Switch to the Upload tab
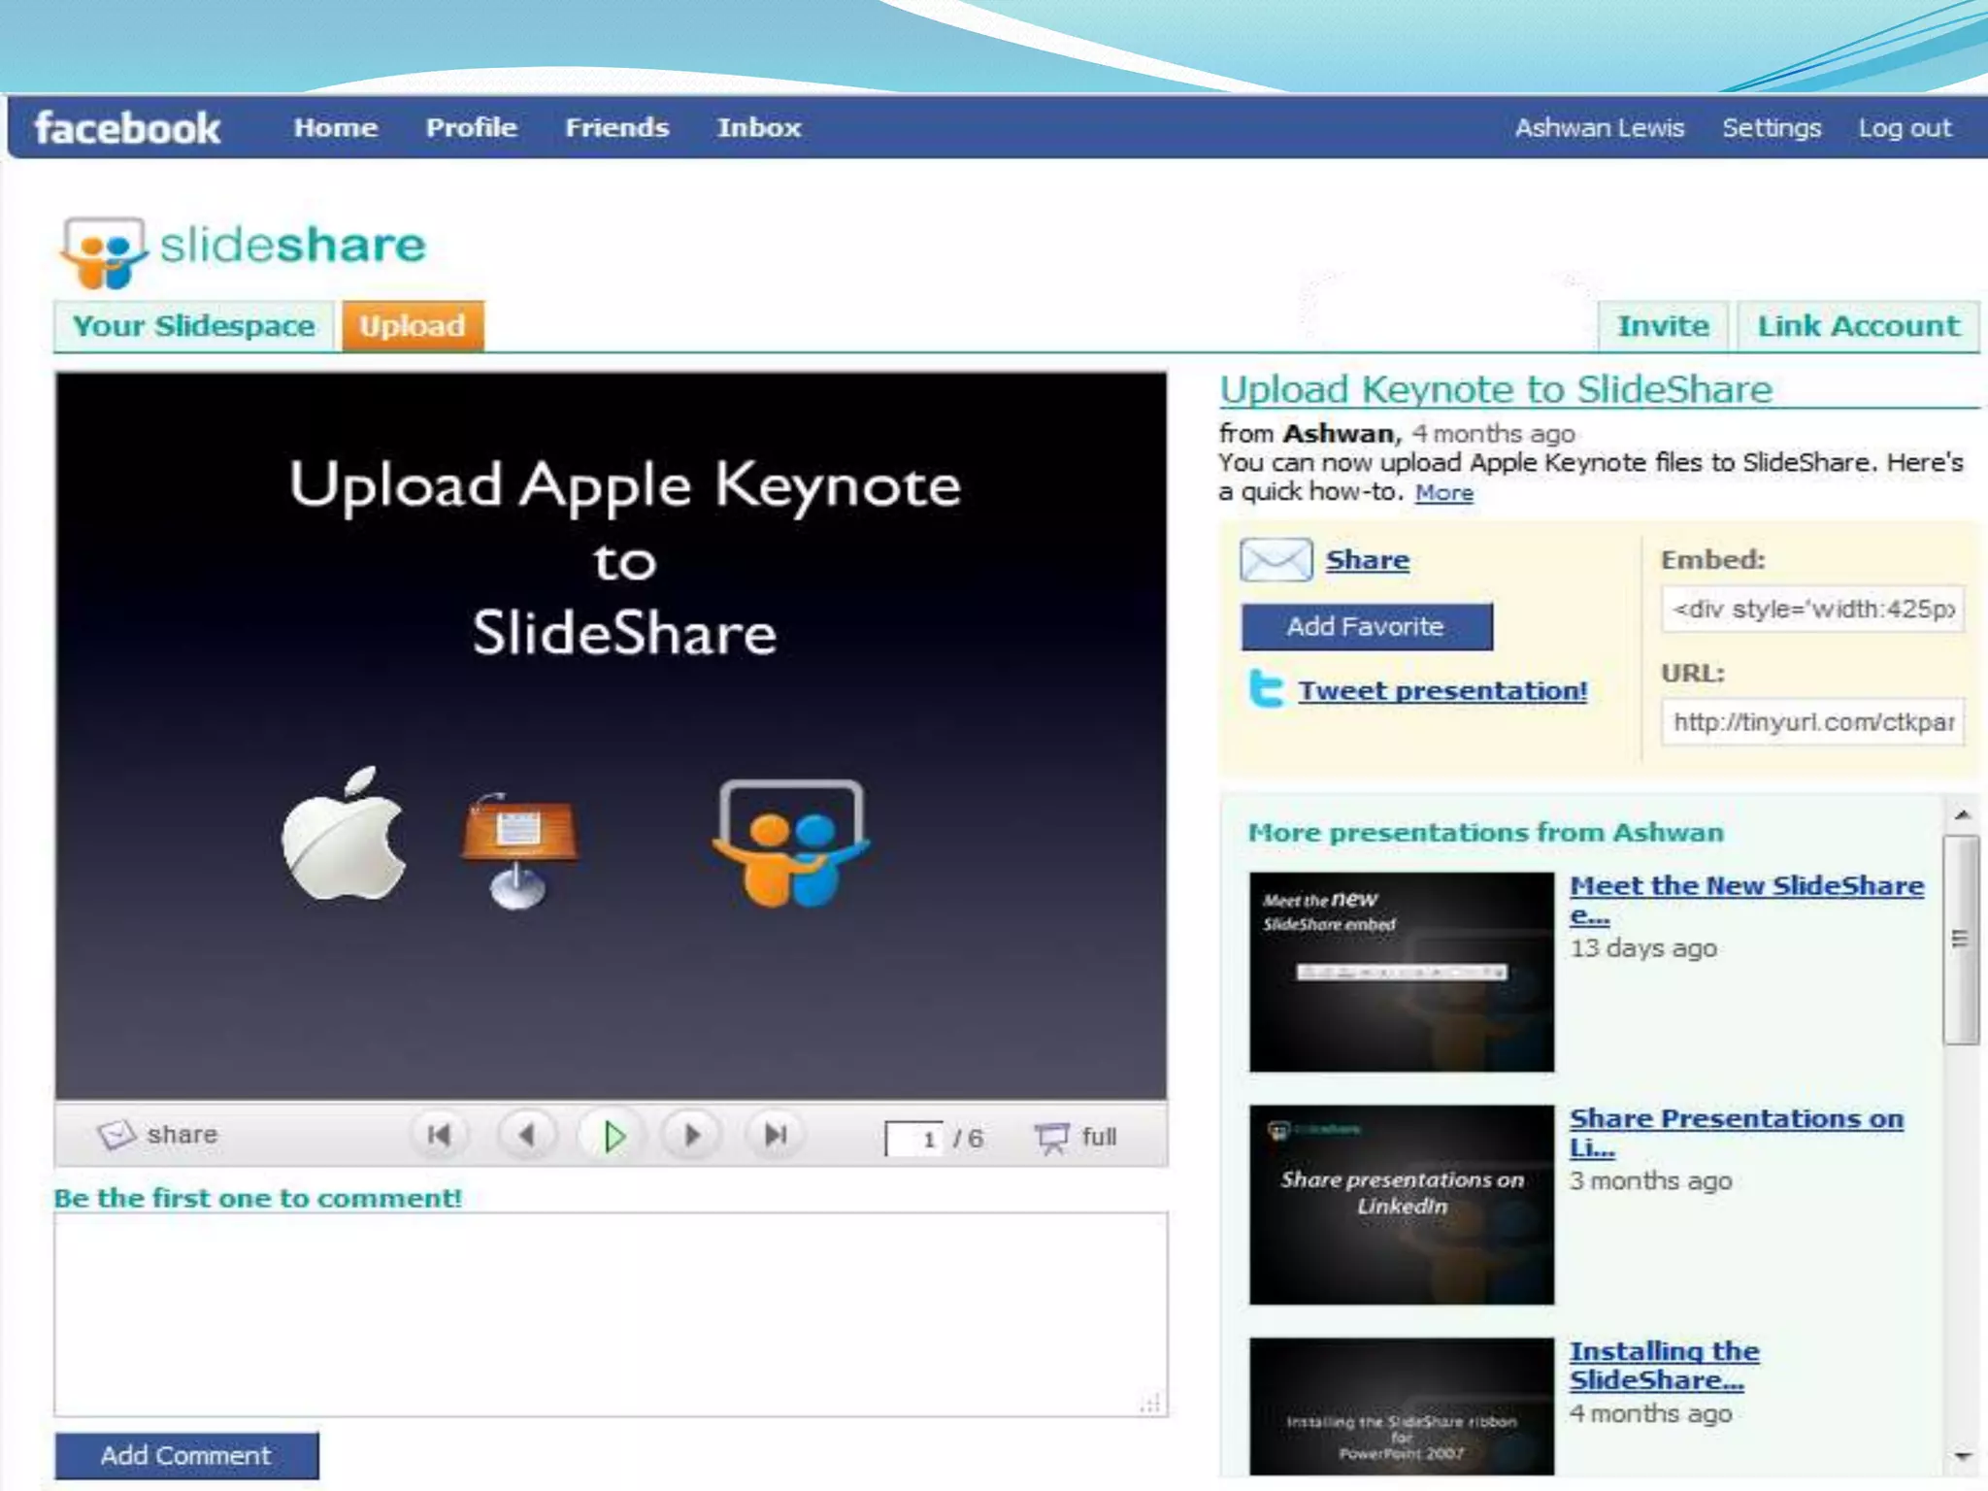1988x1491 pixels. click(x=413, y=326)
